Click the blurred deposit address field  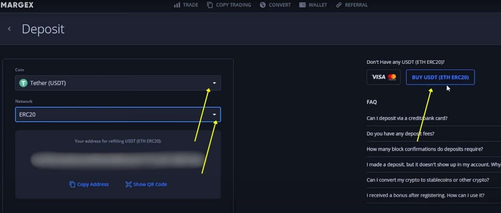pos(118,160)
